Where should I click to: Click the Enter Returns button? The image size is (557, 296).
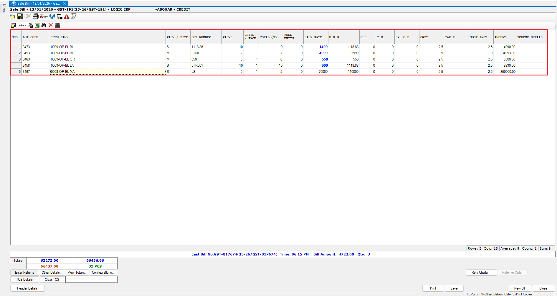pyautogui.click(x=24, y=273)
